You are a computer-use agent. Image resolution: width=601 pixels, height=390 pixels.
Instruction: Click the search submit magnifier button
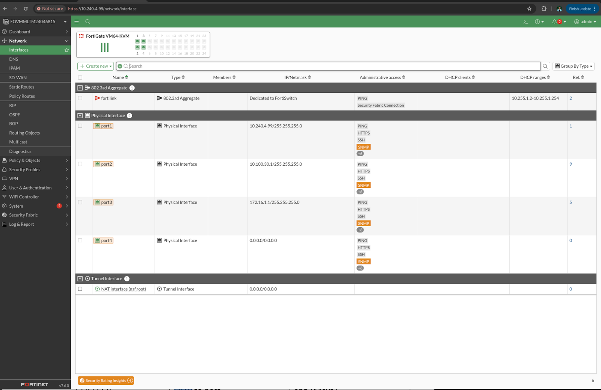point(545,66)
